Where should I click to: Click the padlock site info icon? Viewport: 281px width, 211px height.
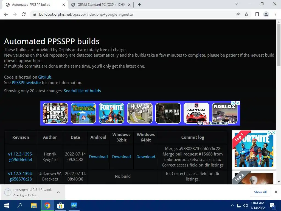tap(35, 14)
